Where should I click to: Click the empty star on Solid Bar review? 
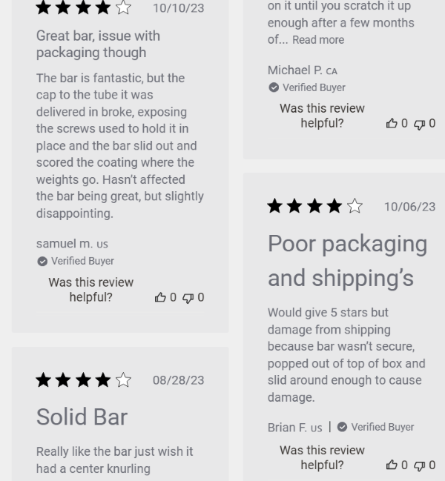point(123,379)
